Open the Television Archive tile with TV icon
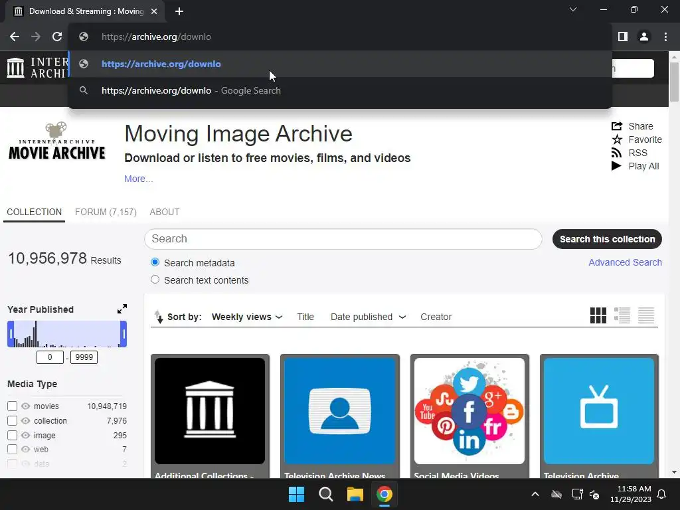The height and width of the screenshot is (510, 680). pyautogui.click(x=599, y=416)
